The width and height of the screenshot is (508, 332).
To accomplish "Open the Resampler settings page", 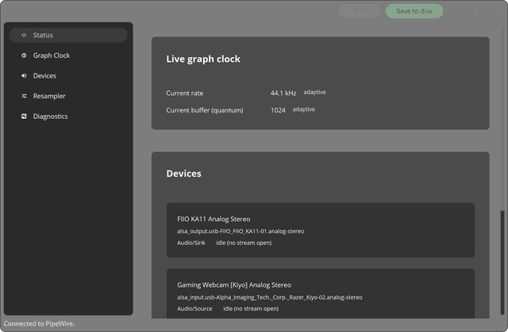I will pos(68,96).
